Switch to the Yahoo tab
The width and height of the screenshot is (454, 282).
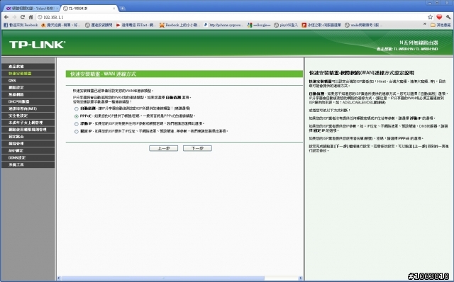31,9
